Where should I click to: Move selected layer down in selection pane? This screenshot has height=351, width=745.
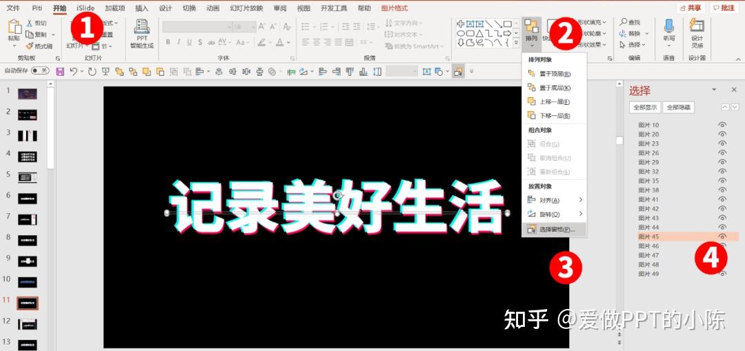735,108
